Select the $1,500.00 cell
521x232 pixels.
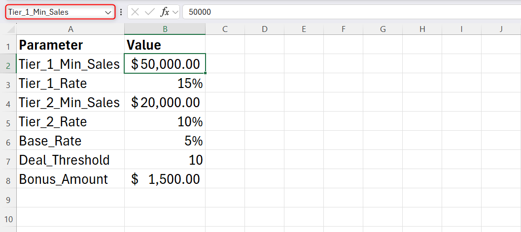pyautogui.click(x=165, y=179)
